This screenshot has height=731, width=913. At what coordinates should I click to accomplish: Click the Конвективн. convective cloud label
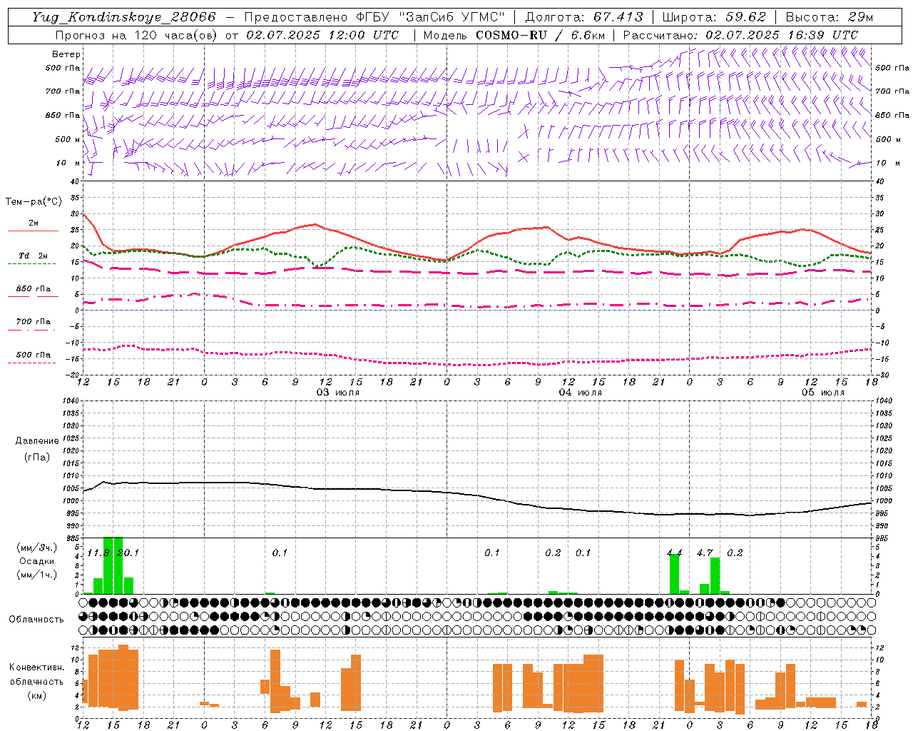tap(37, 667)
